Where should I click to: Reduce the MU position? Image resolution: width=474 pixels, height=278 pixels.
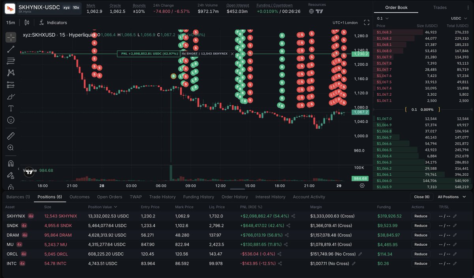[x=421, y=245]
